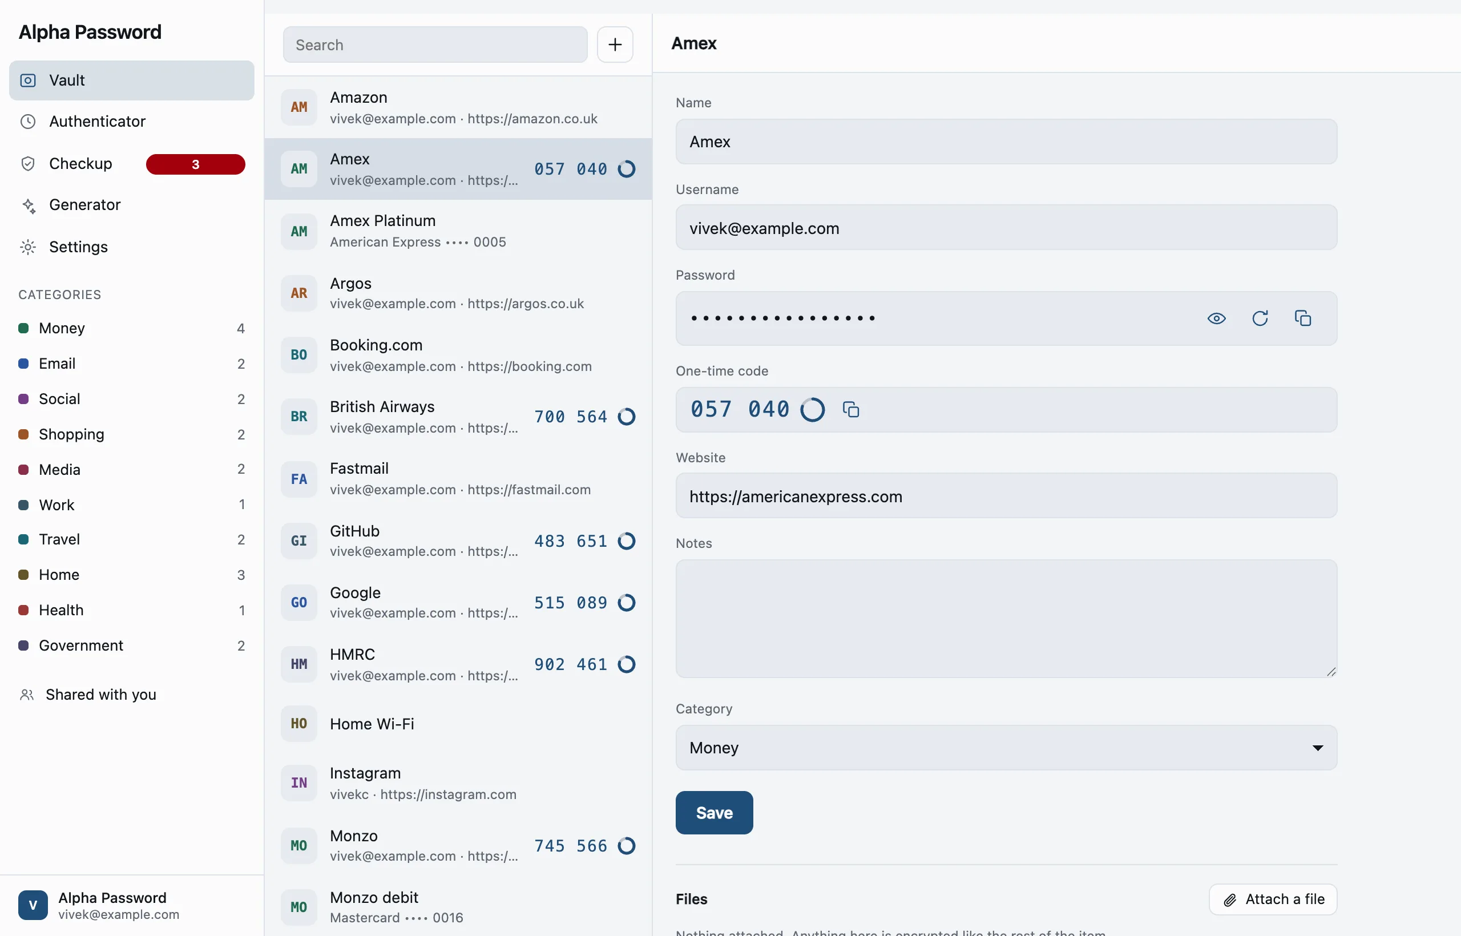Click the Settings gear icon
1461x936 pixels.
pyautogui.click(x=28, y=247)
